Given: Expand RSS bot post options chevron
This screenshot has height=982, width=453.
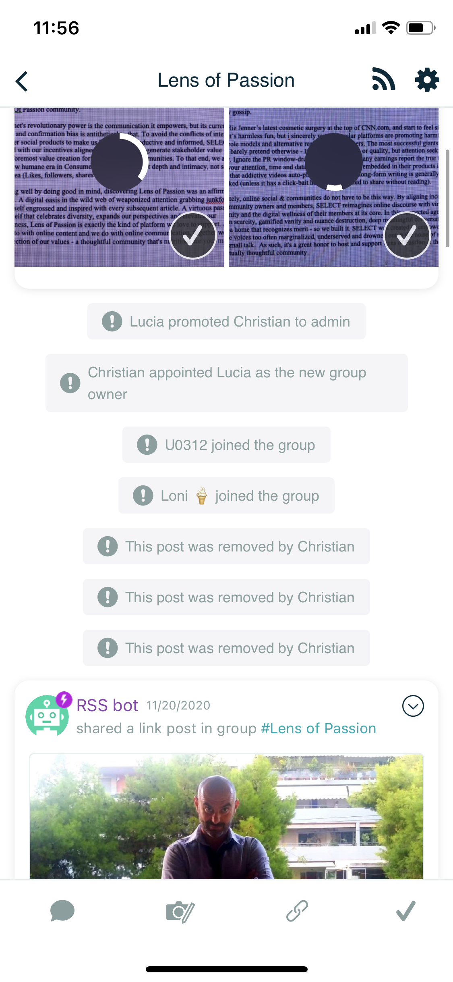Looking at the screenshot, I should (413, 706).
